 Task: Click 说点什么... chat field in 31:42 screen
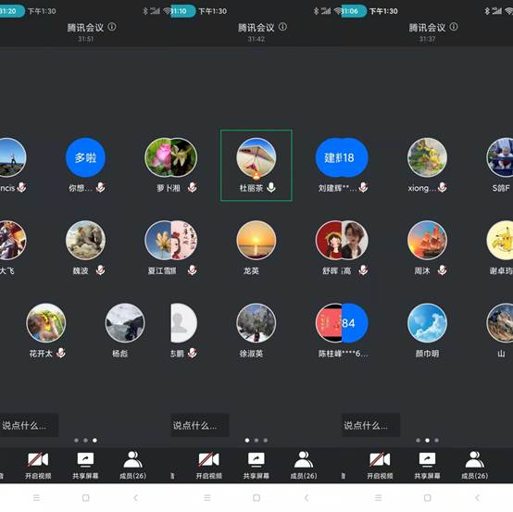200,425
